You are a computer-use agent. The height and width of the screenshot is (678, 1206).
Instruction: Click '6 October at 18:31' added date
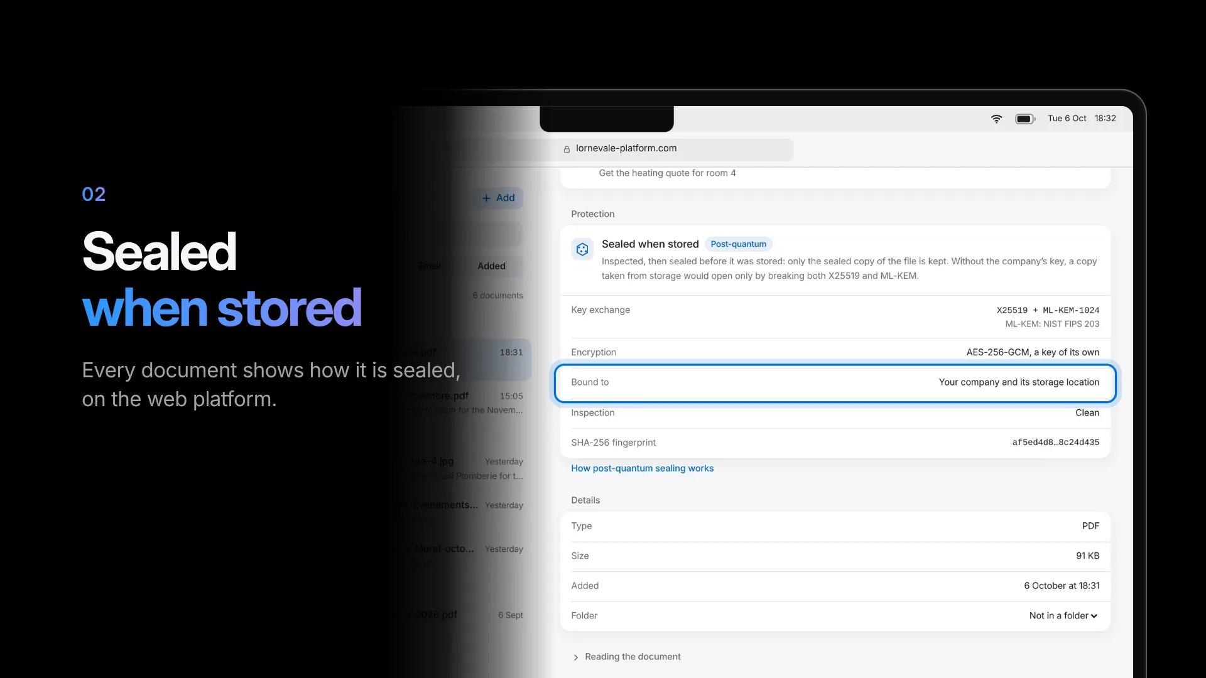(x=1062, y=586)
